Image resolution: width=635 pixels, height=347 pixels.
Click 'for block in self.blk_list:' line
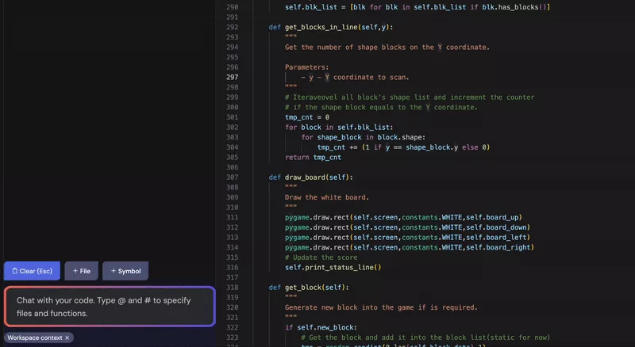point(339,128)
